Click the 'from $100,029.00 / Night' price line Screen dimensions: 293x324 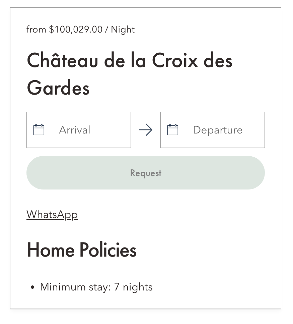[80, 30]
